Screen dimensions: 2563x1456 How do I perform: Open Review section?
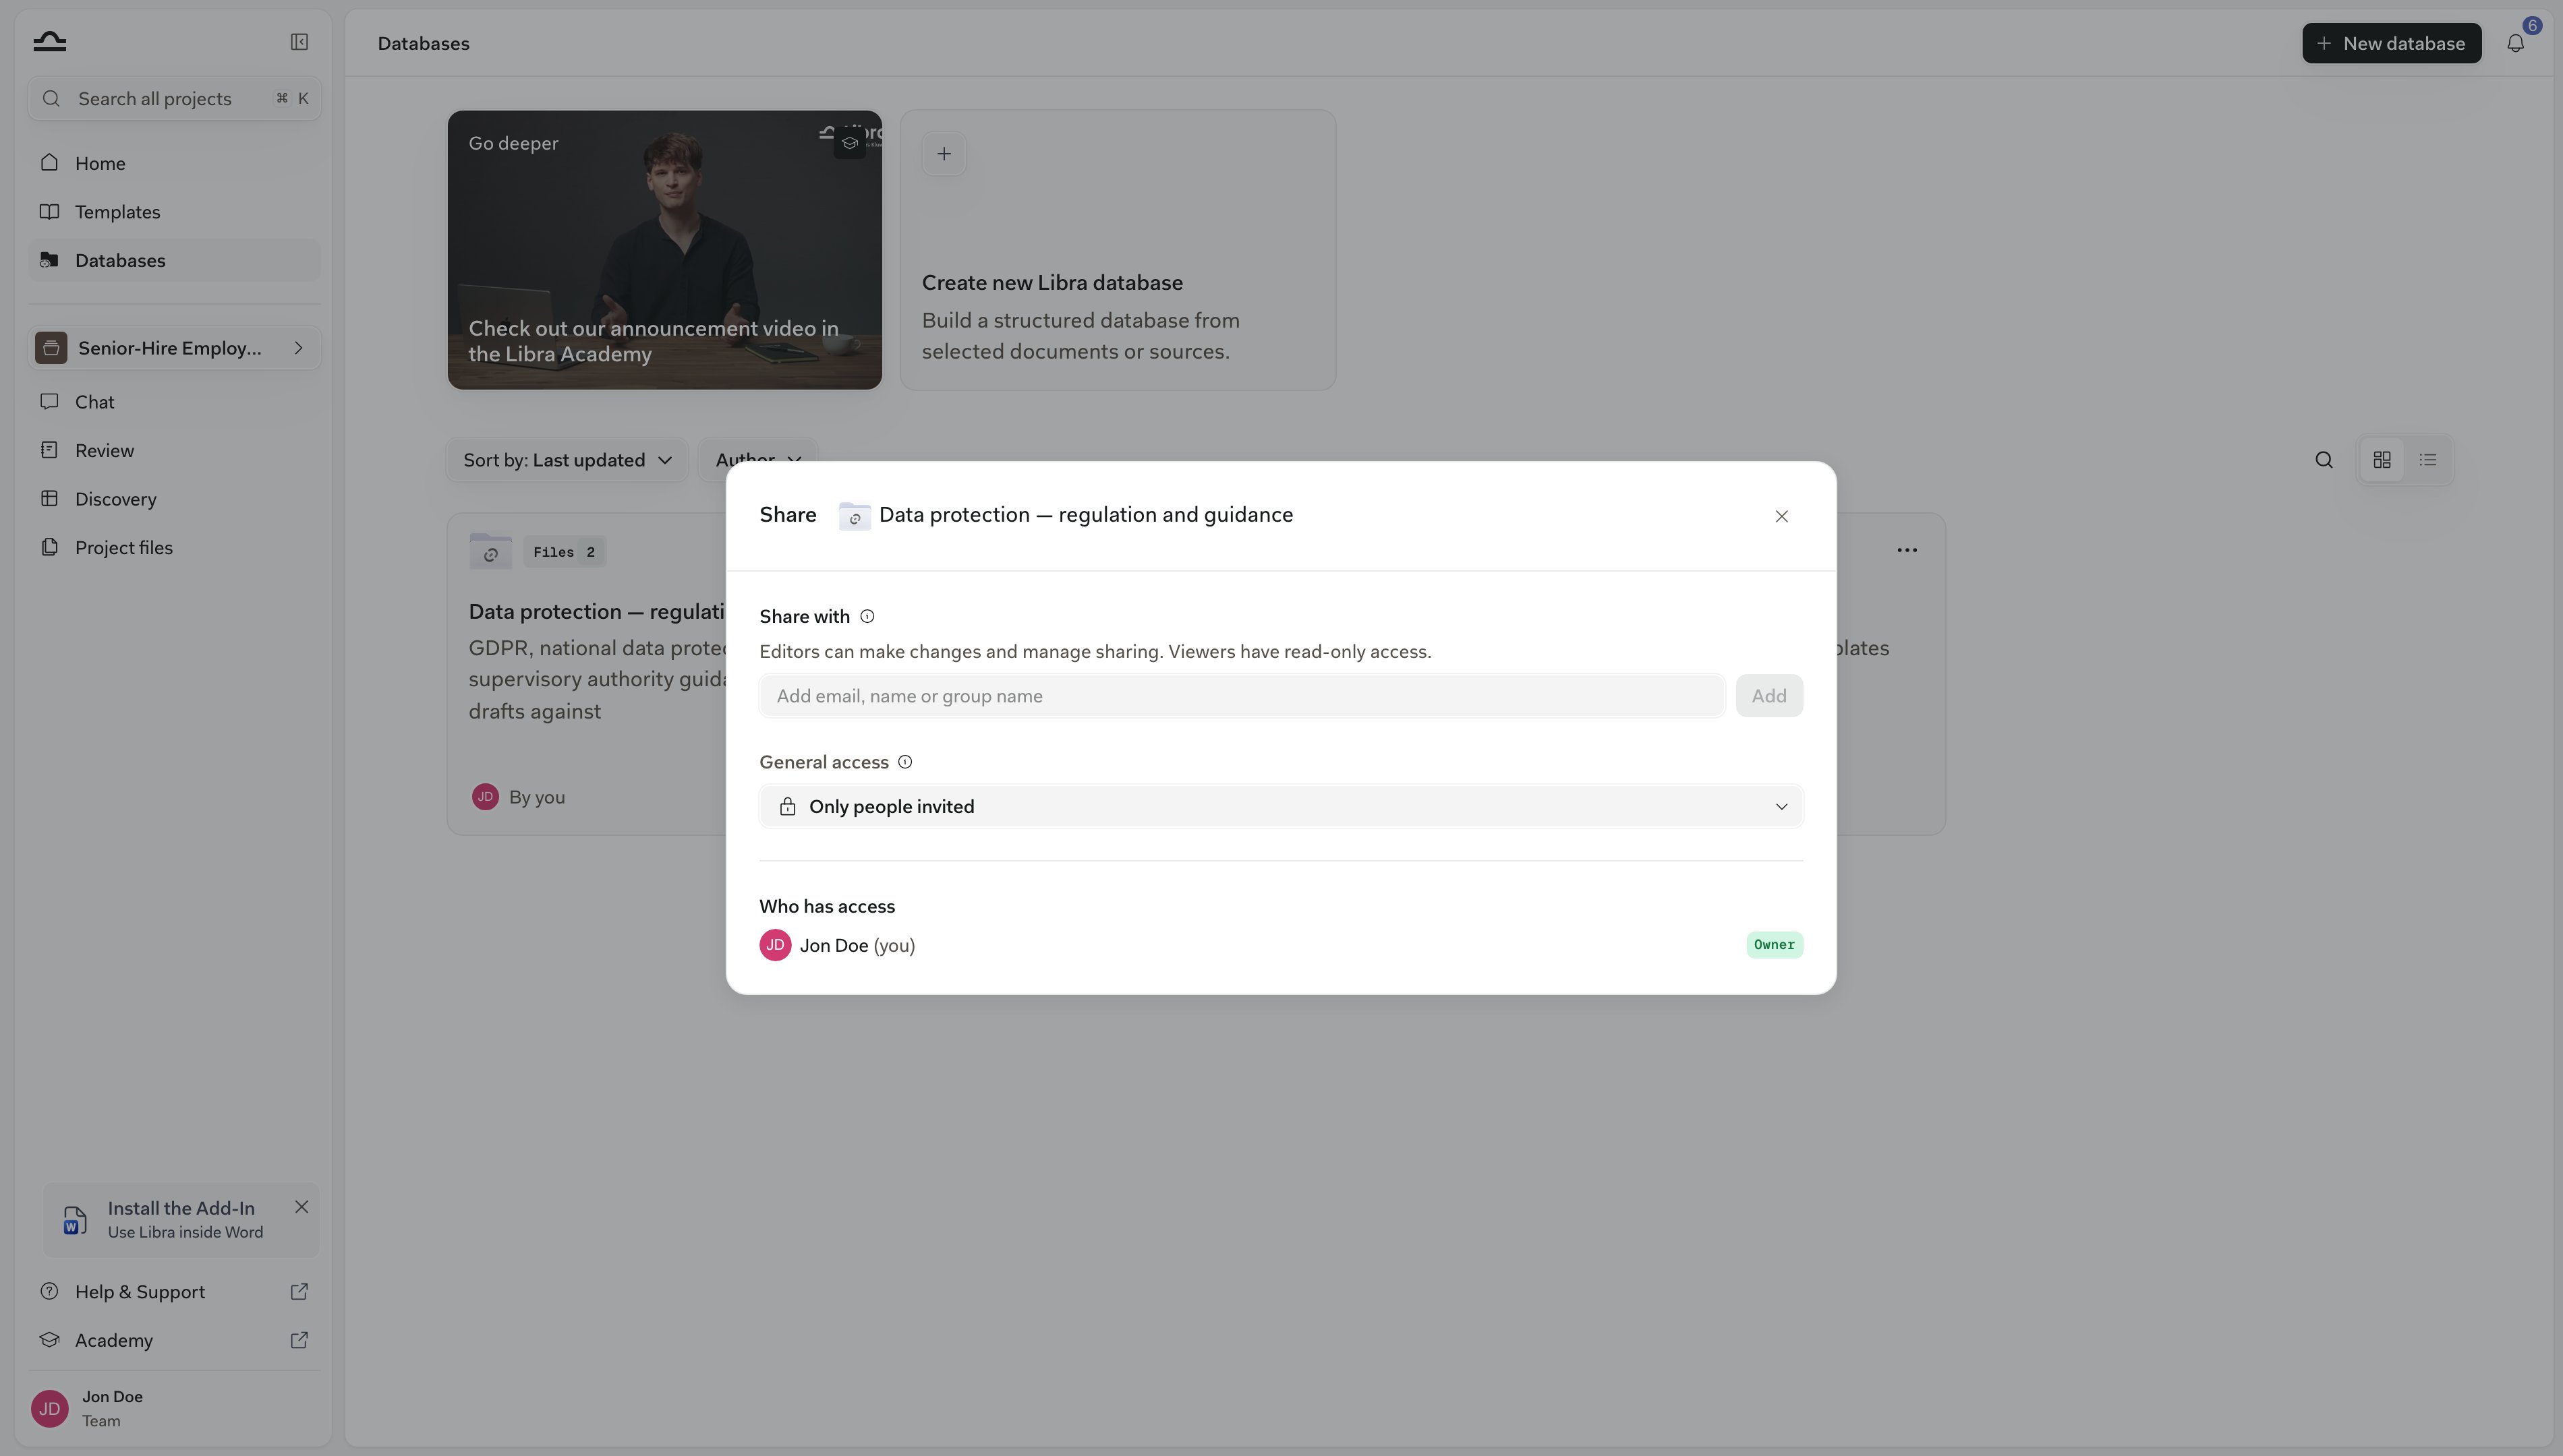click(x=174, y=450)
